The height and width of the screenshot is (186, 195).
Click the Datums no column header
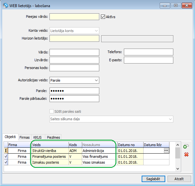point(130,145)
